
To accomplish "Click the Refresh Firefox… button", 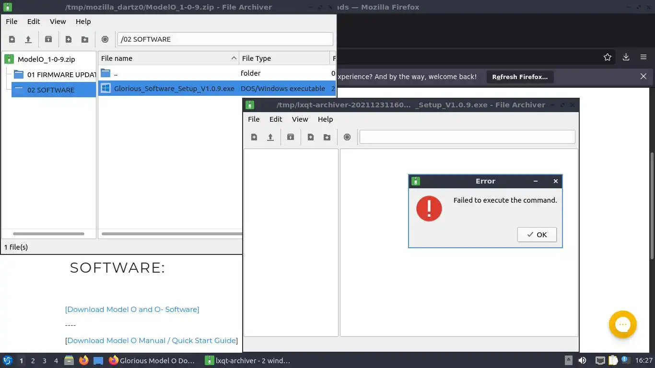I will [x=520, y=77].
